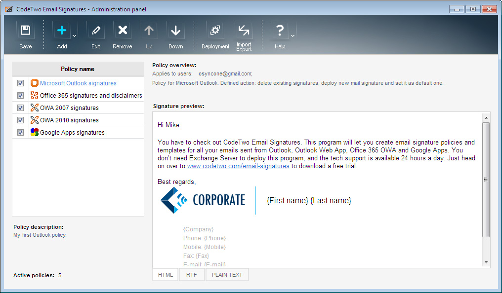Toggle OWA 2007 signatures checkbox
Image resolution: width=502 pixels, height=293 pixels.
pos(20,108)
